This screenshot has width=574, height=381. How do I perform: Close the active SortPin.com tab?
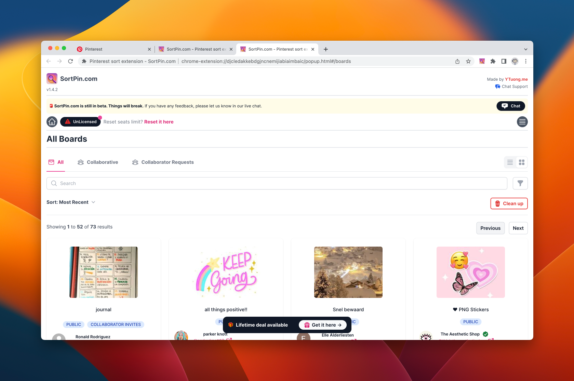(313, 49)
